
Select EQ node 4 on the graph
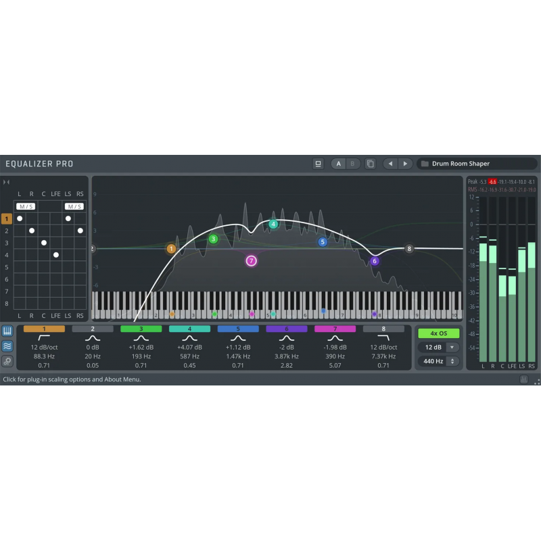273,224
